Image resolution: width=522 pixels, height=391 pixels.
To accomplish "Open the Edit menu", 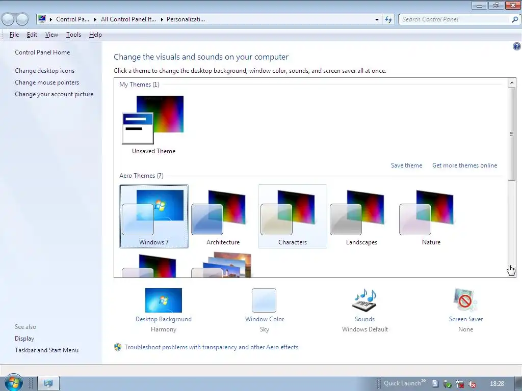I will click(32, 35).
